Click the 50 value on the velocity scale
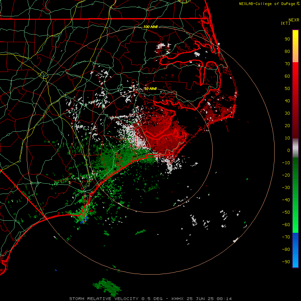This screenshot has height=301, width=301. click(287, 89)
